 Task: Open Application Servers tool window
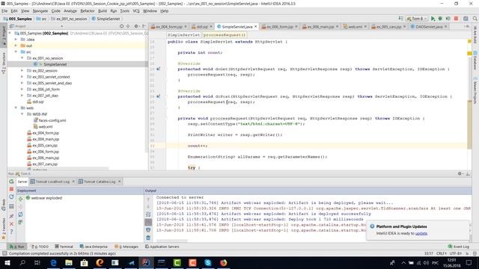(x=162, y=247)
